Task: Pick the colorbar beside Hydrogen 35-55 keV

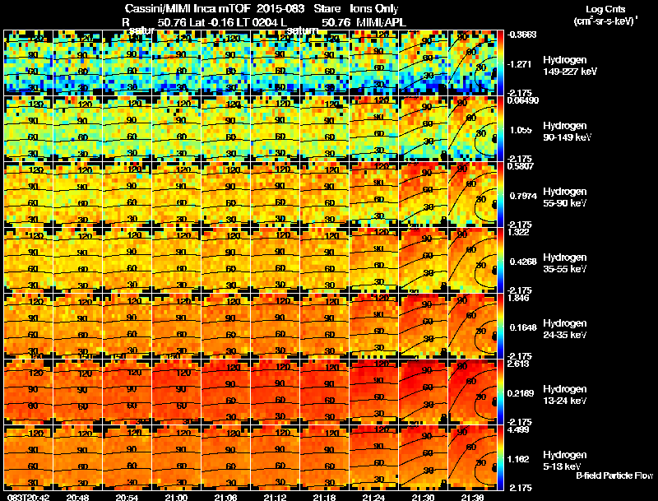Action: 501,260
